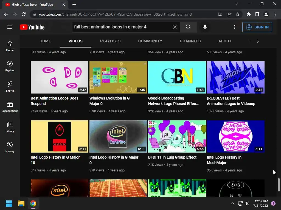Open YouTube settings three-dot menu
This screenshot has width=281, height=210.
click(x=235, y=27)
